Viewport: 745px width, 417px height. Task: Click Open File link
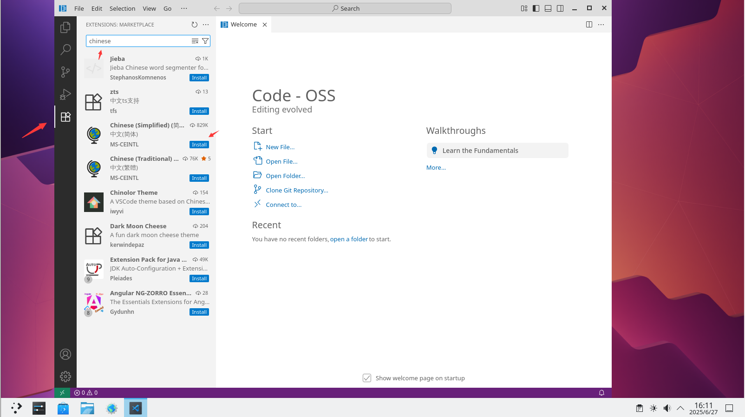281,161
